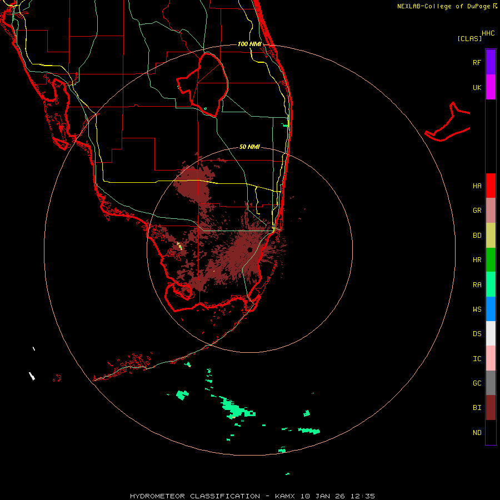
Task: Click the IC legend label
Action: click(477, 358)
